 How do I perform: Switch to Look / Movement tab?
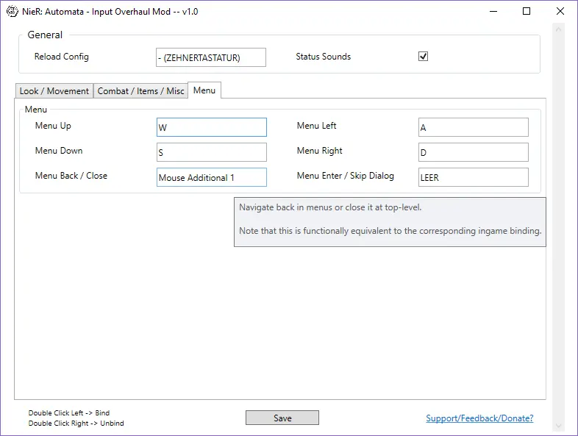tap(54, 91)
